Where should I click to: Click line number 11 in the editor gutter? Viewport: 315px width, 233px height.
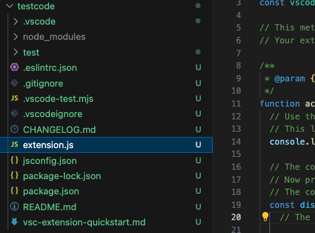tap(236, 104)
